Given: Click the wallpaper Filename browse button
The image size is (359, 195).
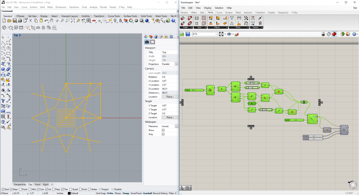Looking at the screenshot, I should 177,126.
